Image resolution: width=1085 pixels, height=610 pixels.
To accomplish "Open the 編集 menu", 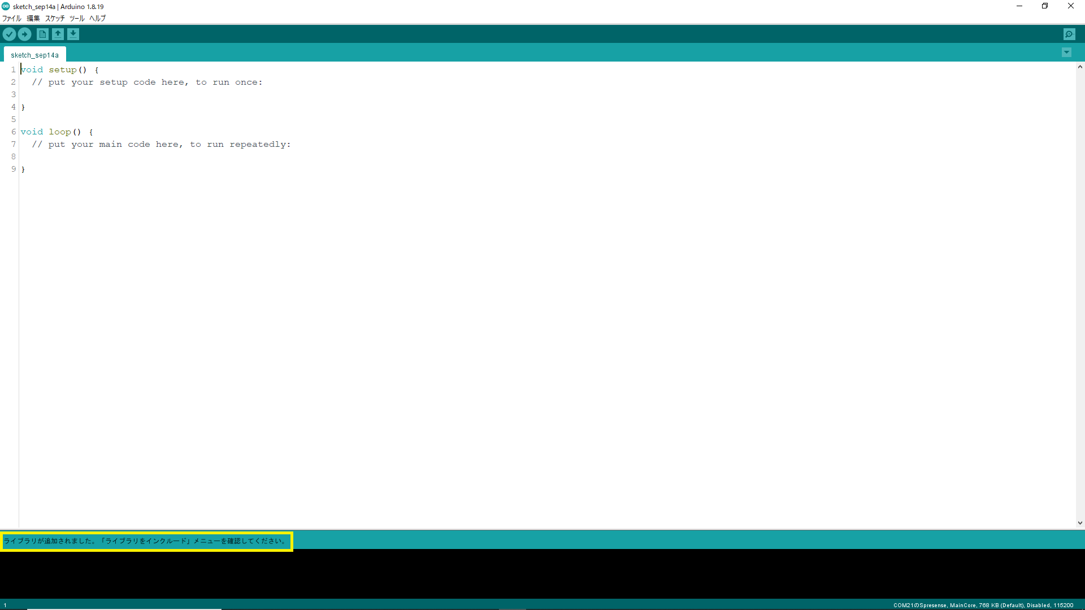I will click(33, 18).
